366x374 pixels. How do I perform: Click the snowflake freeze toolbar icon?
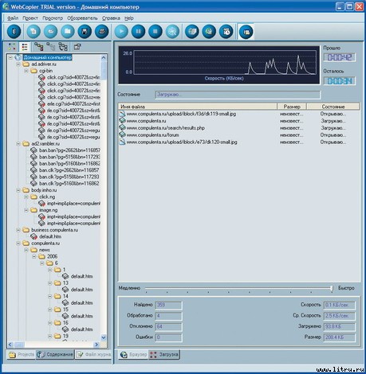(x=173, y=32)
